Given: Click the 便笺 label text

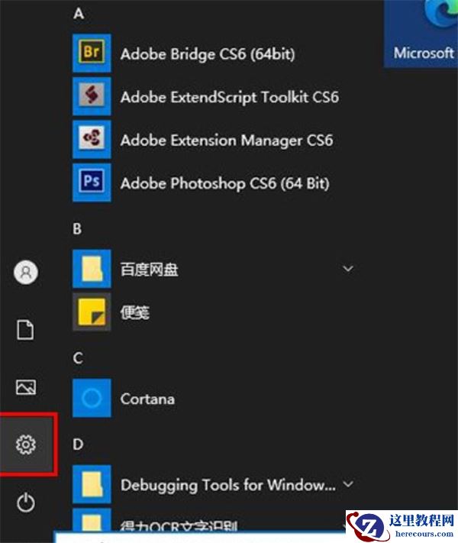Looking at the screenshot, I should click(x=135, y=312).
